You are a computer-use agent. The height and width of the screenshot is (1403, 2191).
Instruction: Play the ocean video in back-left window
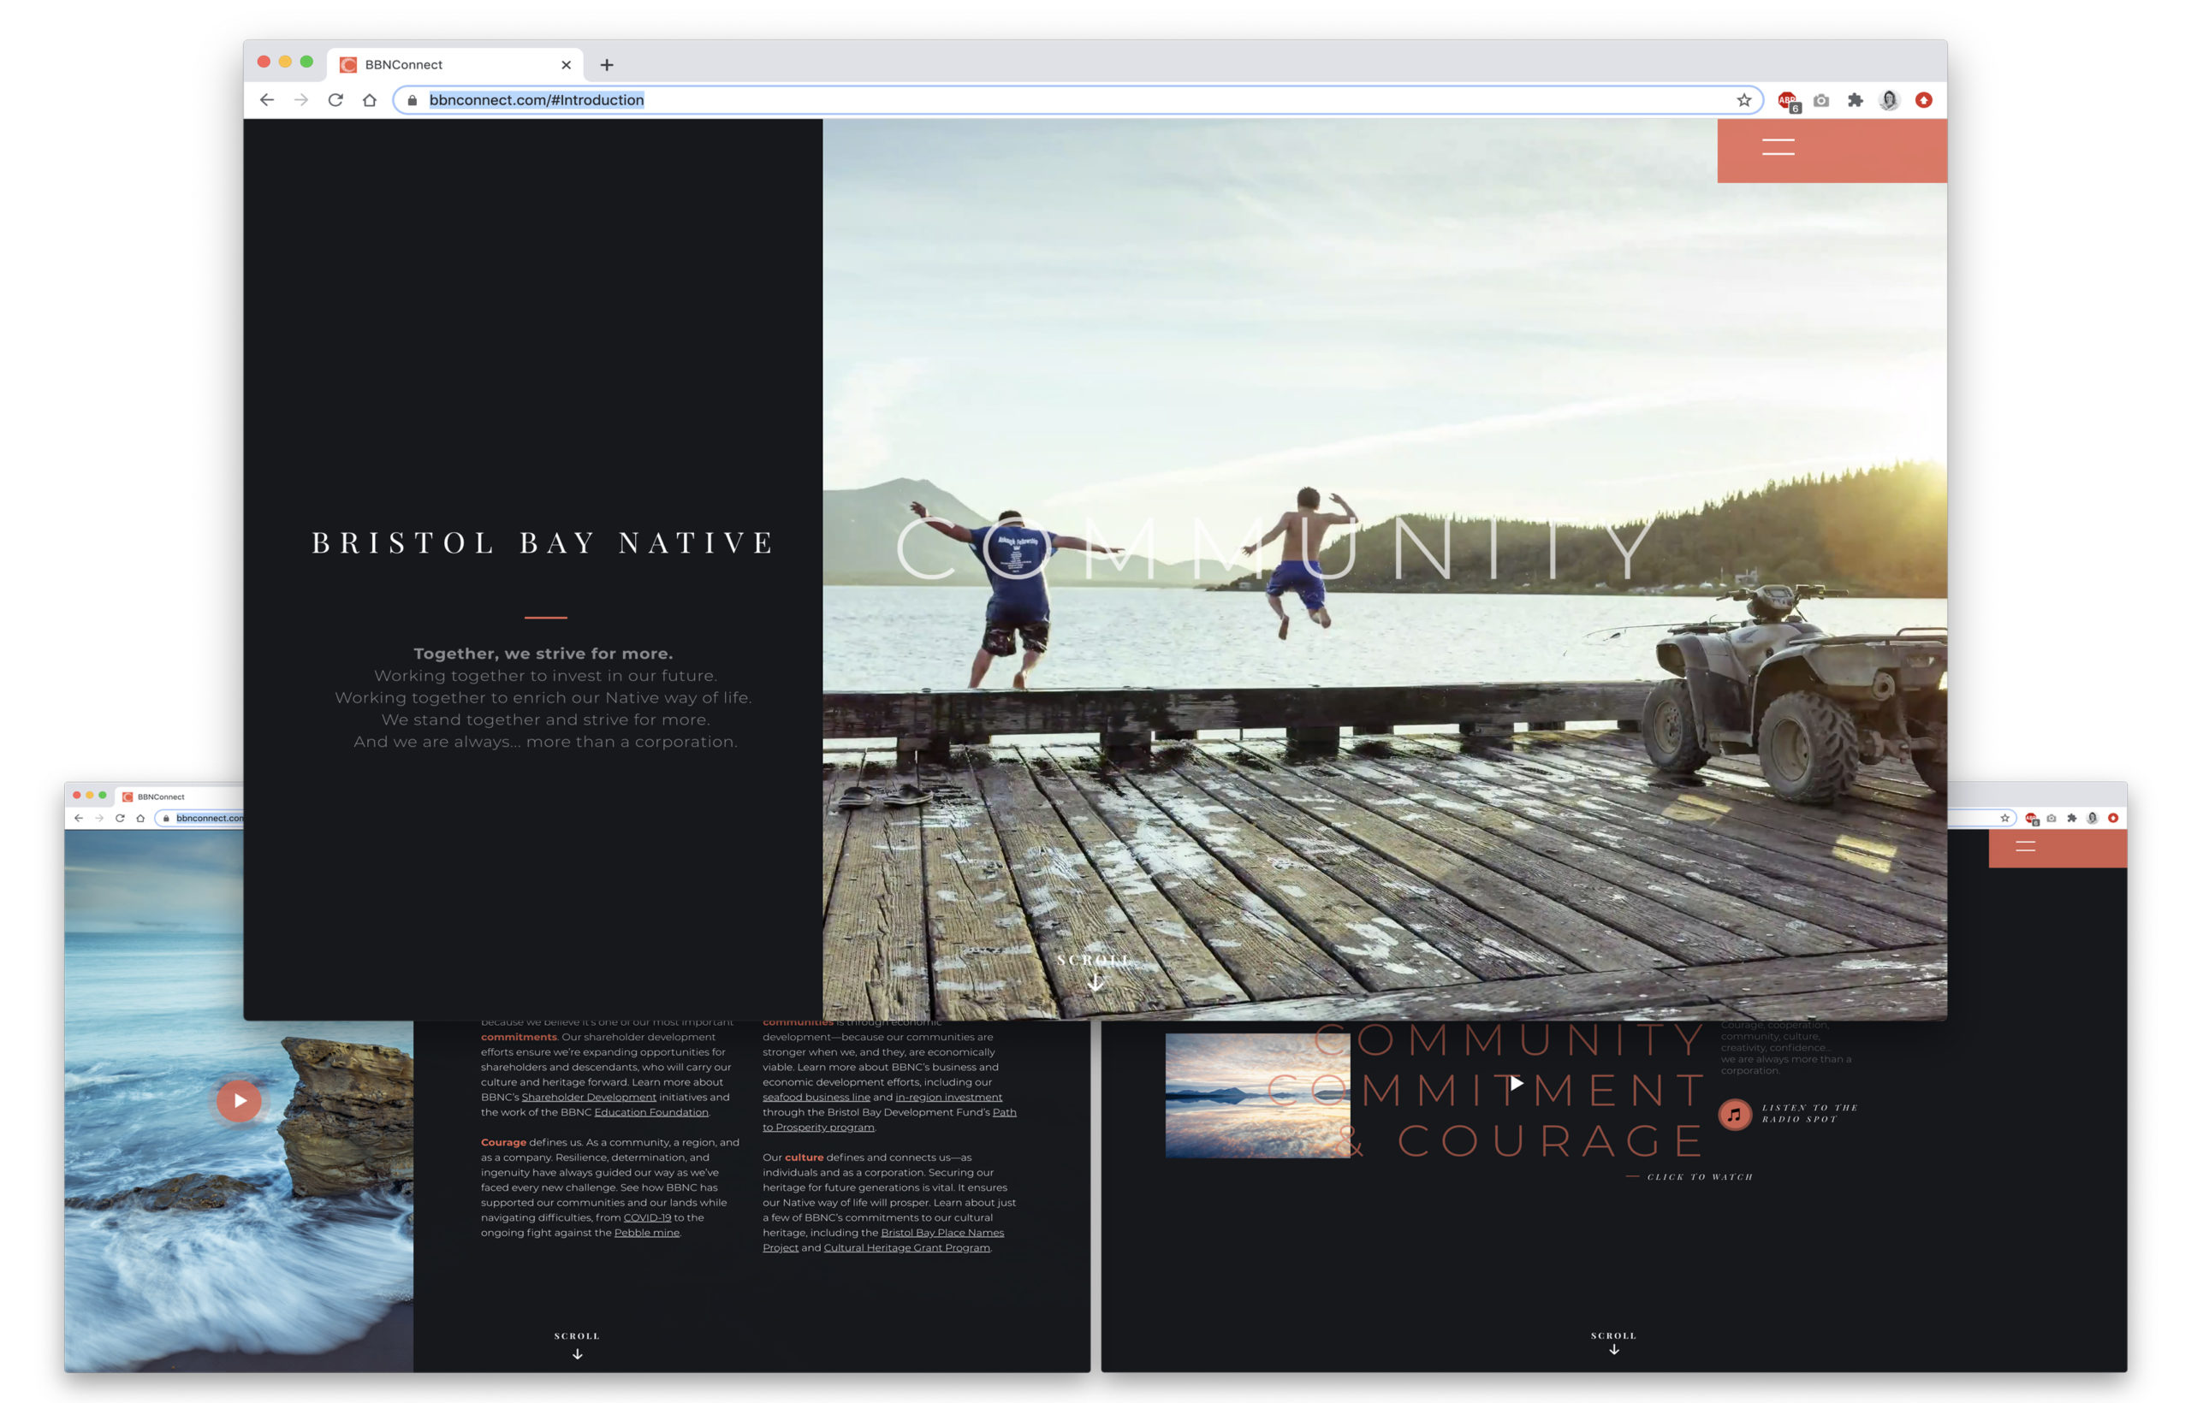click(x=240, y=1100)
